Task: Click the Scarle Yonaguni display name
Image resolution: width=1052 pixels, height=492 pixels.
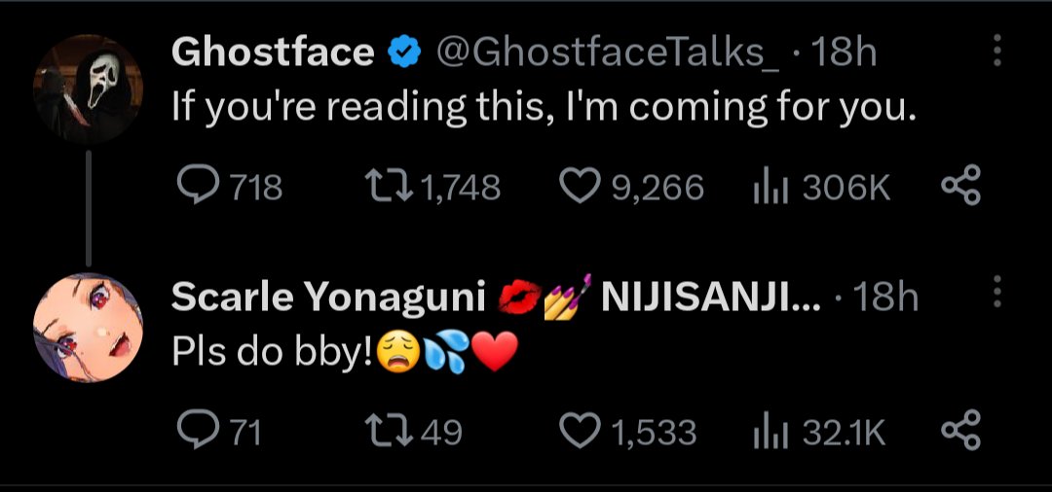Action: tap(327, 298)
